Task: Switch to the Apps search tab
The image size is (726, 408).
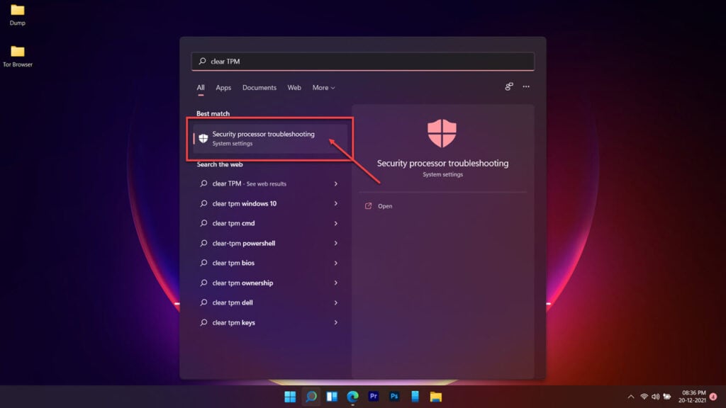Action: pyautogui.click(x=223, y=87)
